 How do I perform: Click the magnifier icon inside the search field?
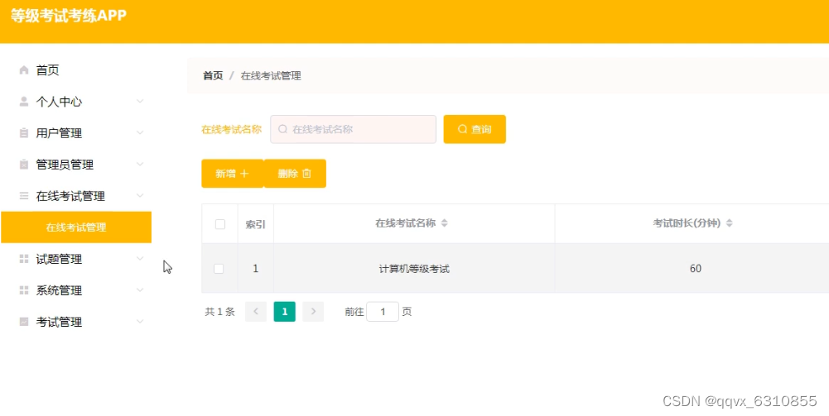click(x=283, y=129)
